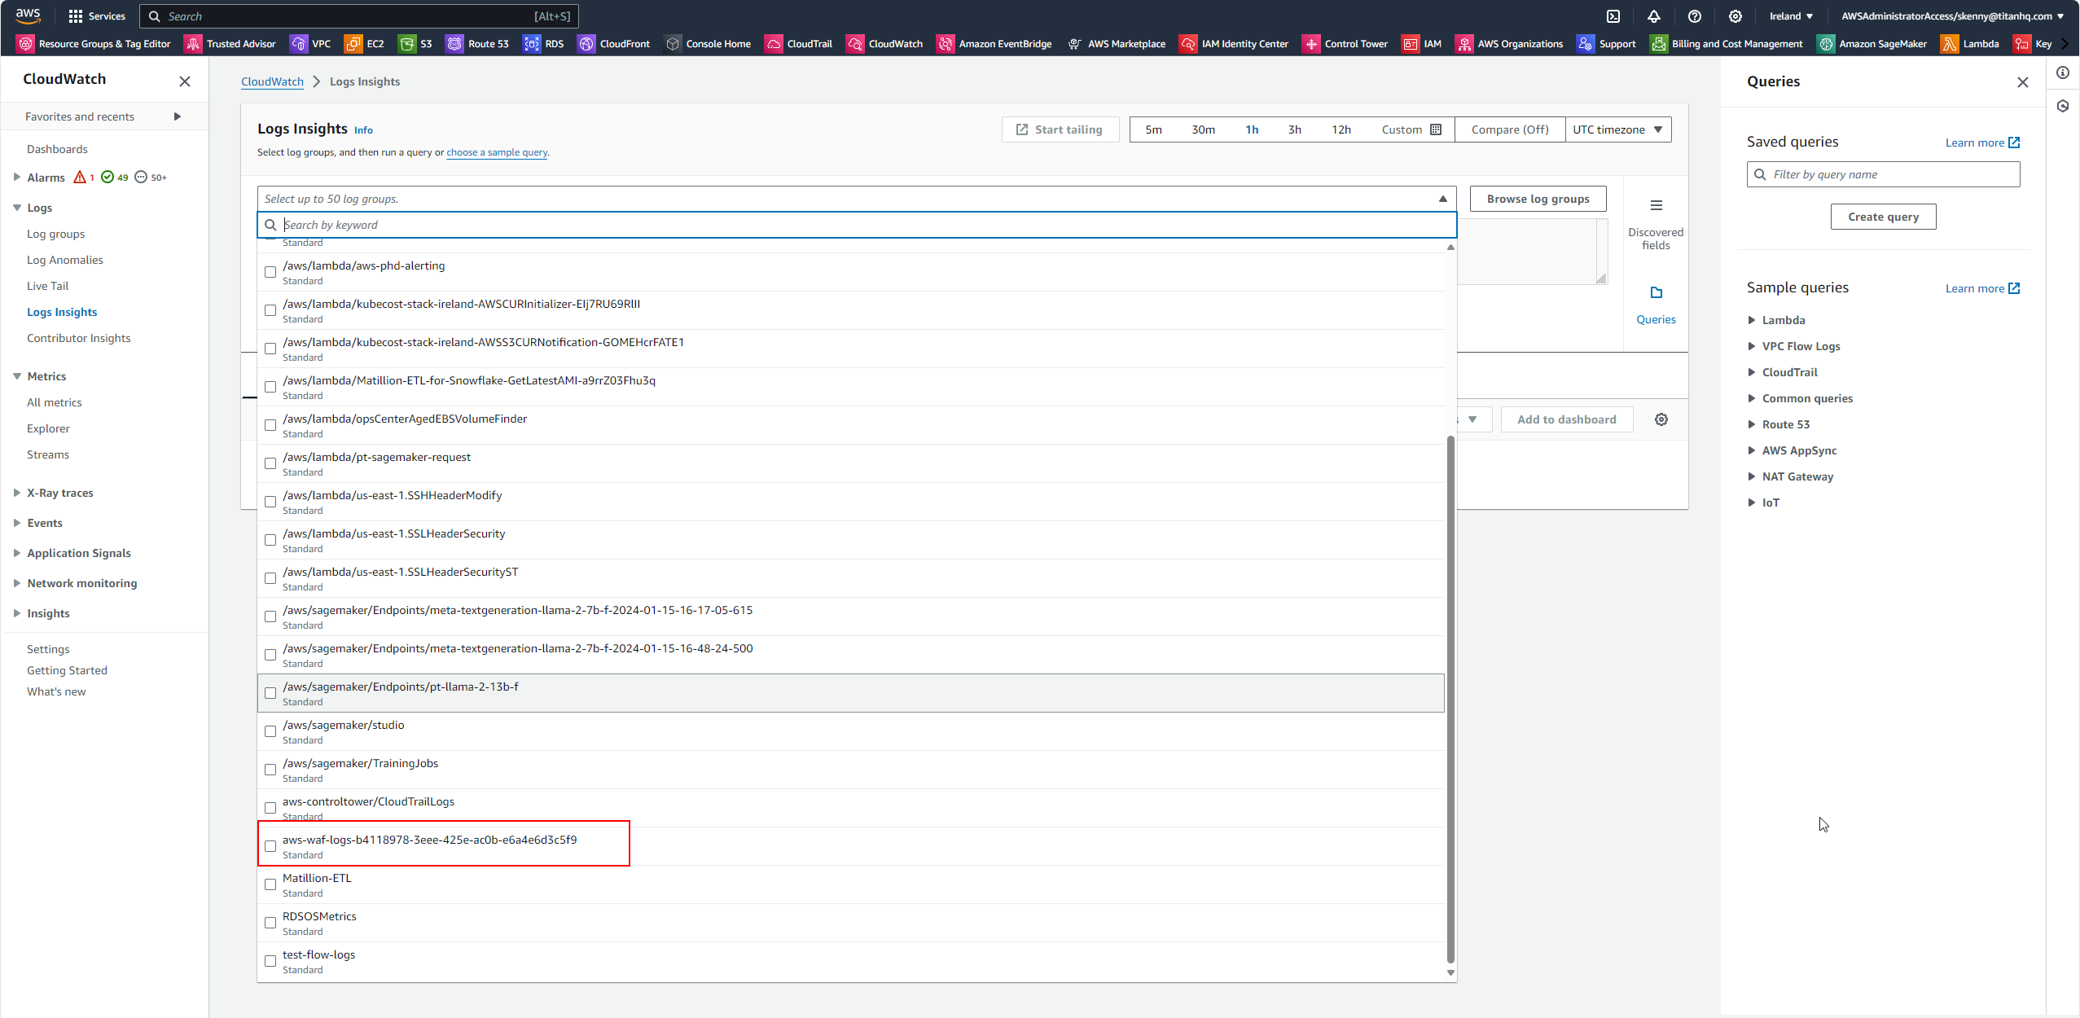2080x1018 pixels.
Task: Toggle the Compare (Off) button
Action: tap(1510, 129)
